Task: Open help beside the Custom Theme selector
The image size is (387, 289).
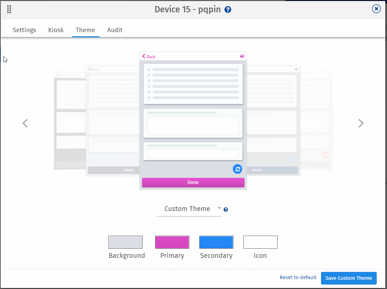Action: coord(226,209)
